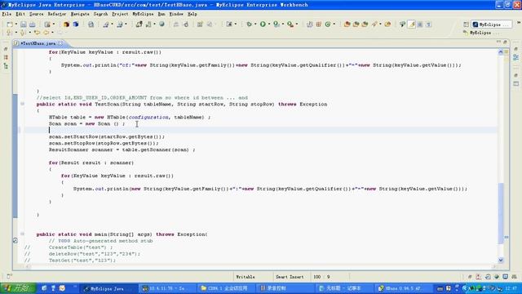The width and height of the screenshot is (522, 294).
Task: Click the Start button on the taskbar
Action: [18, 288]
